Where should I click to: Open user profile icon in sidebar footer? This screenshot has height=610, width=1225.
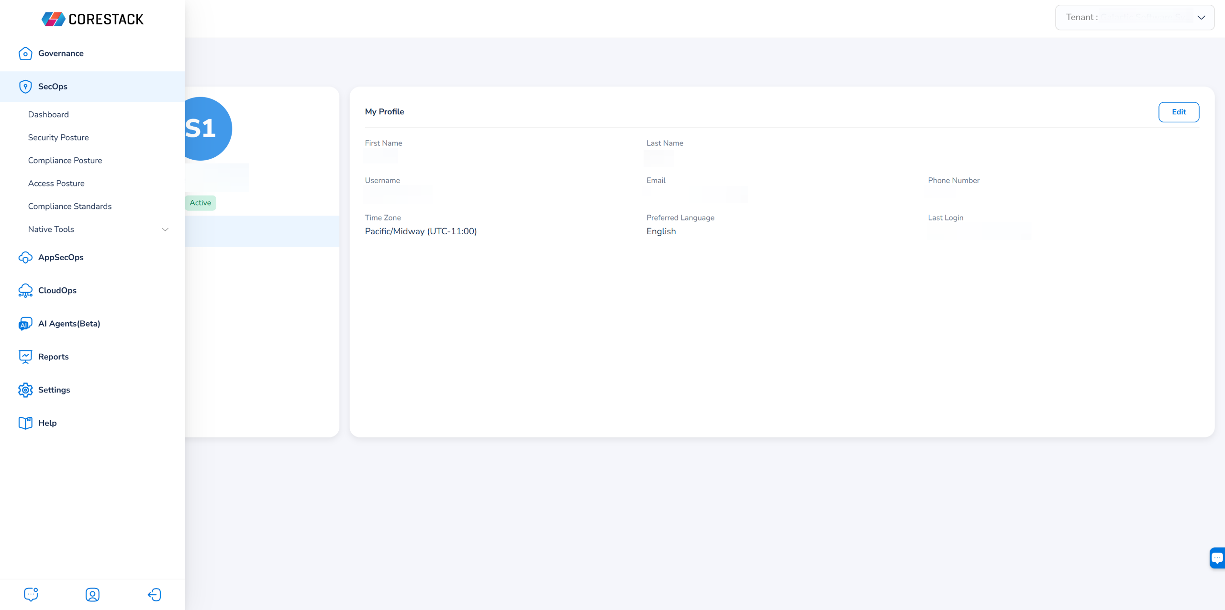pyautogui.click(x=92, y=594)
